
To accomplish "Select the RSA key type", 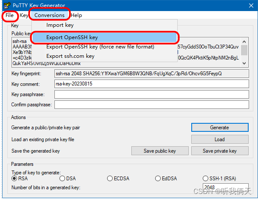I will [x=20, y=179].
